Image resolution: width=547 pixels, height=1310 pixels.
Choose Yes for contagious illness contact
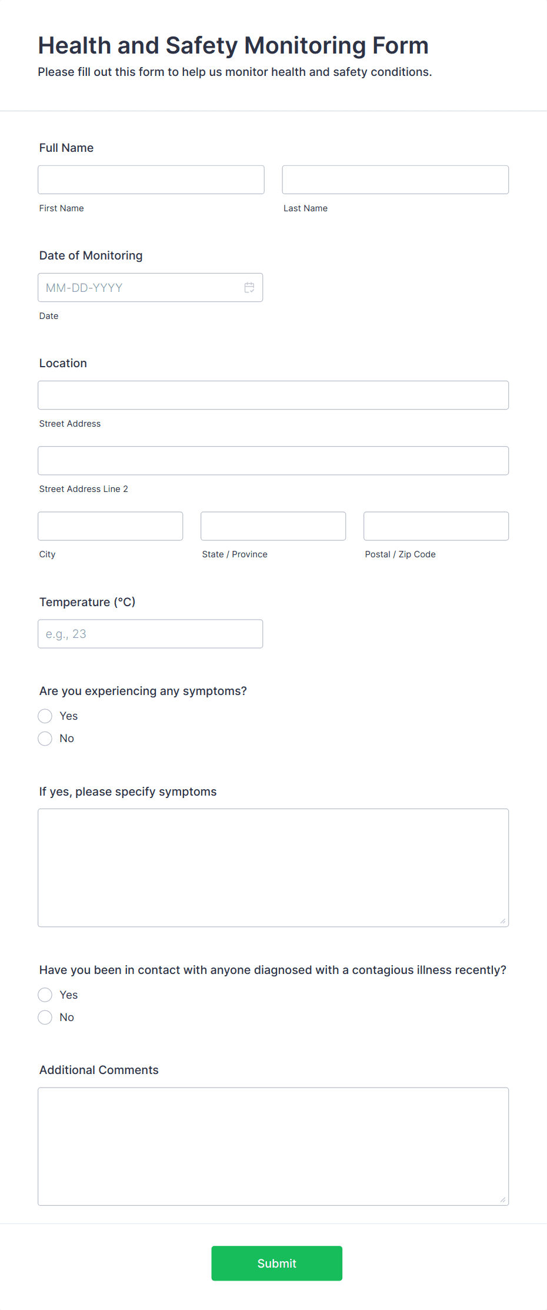(x=45, y=995)
